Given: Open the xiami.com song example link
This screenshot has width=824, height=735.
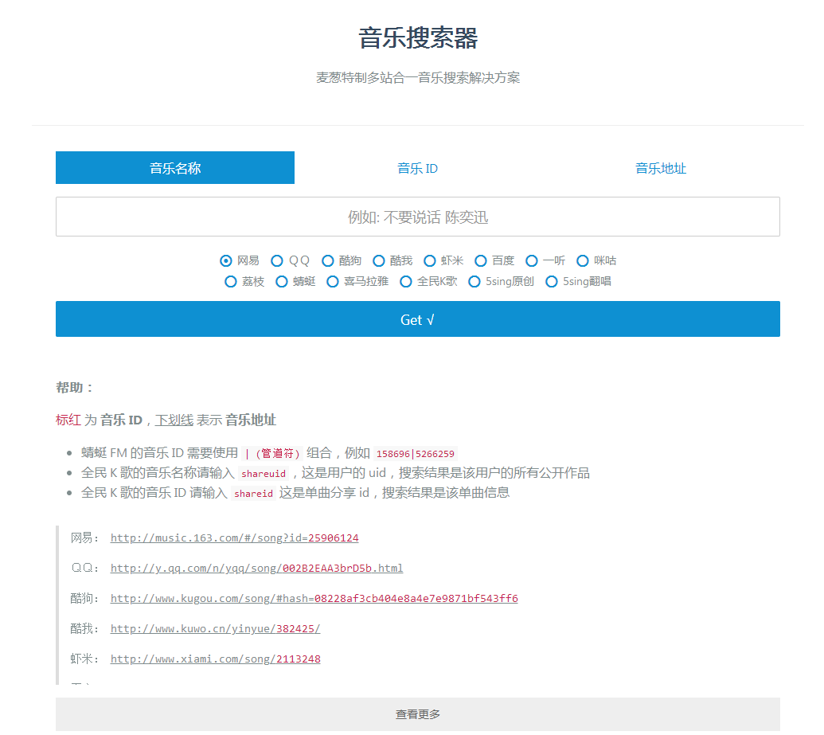Looking at the screenshot, I should 216,659.
